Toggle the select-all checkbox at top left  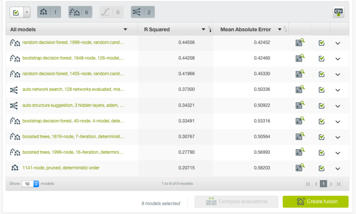tap(16, 12)
